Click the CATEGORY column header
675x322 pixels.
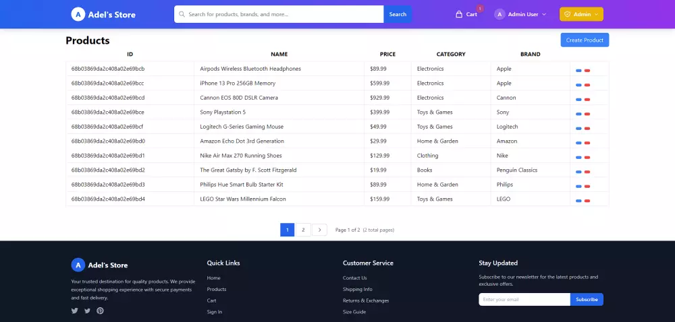451,54
